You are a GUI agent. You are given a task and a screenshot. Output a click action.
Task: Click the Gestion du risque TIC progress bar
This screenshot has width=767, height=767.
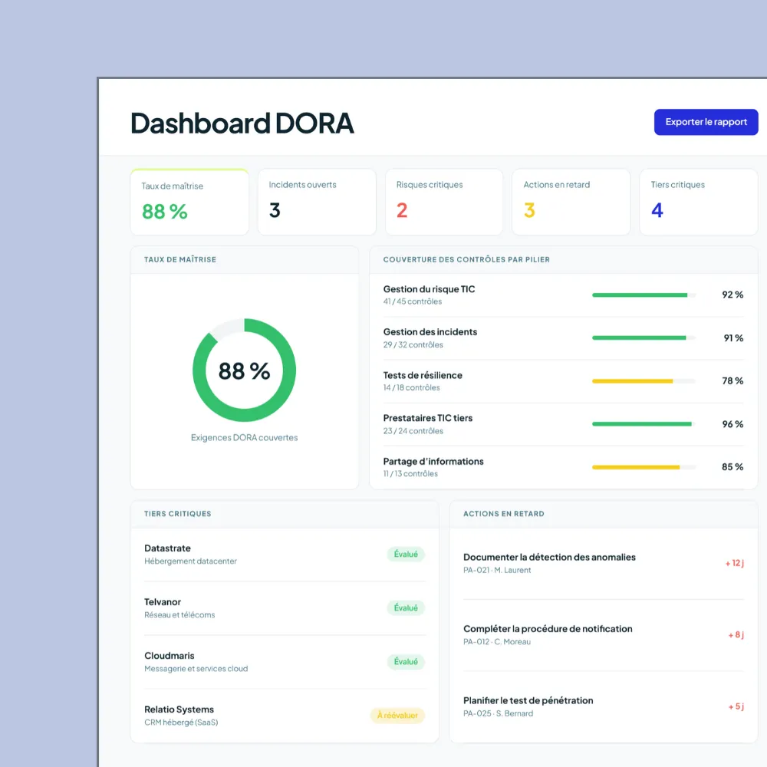pos(644,295)
